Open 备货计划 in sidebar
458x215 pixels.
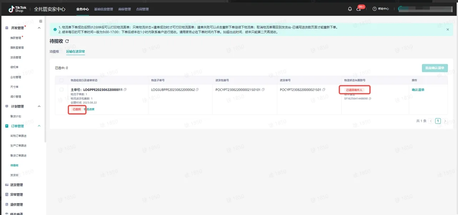pyautogui.click(x=16, y=116)
